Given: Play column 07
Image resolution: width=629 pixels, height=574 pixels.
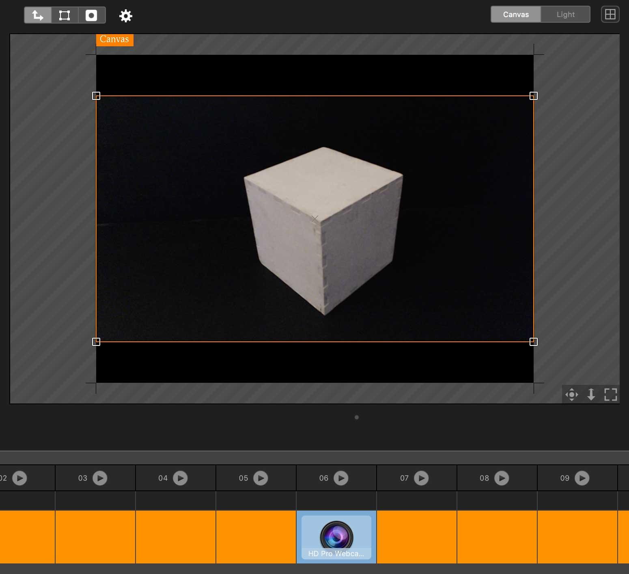Looking at the screenshot, I should pos(421,478).
